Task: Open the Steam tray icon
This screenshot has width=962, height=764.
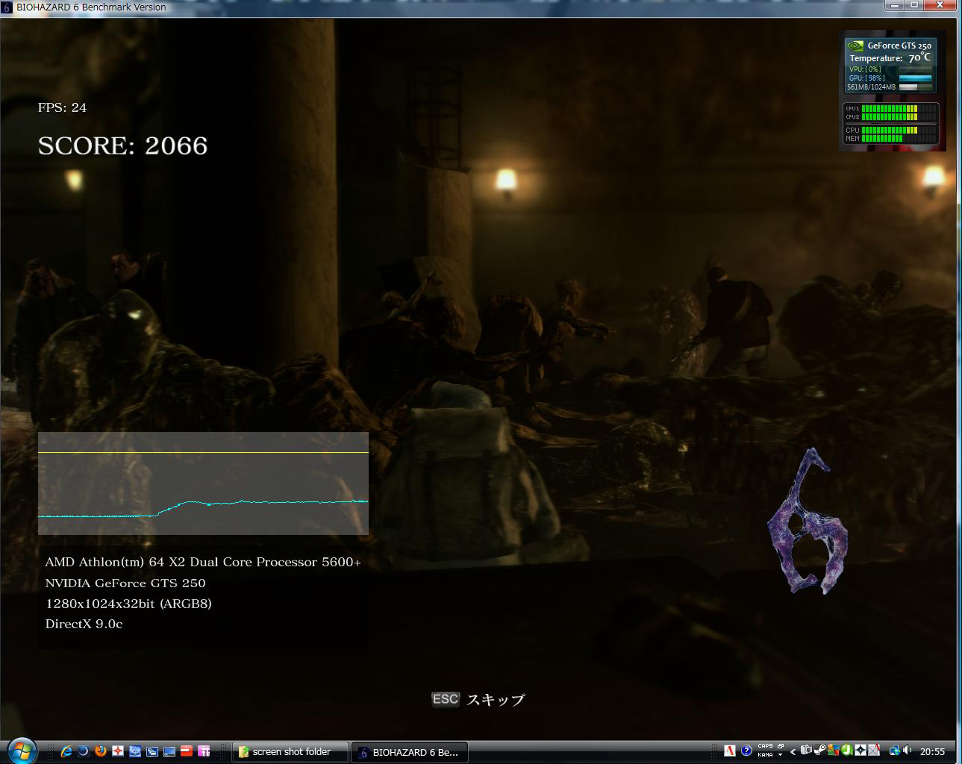Action: click(819, 751)
